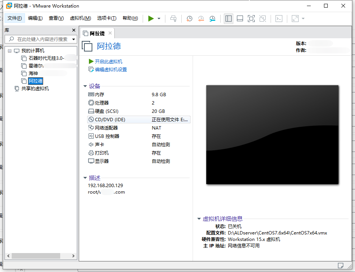The width and height of the screenshot is (355, 272).
Task: Toggle the library sidebar view icon
Action: [229, 19]
